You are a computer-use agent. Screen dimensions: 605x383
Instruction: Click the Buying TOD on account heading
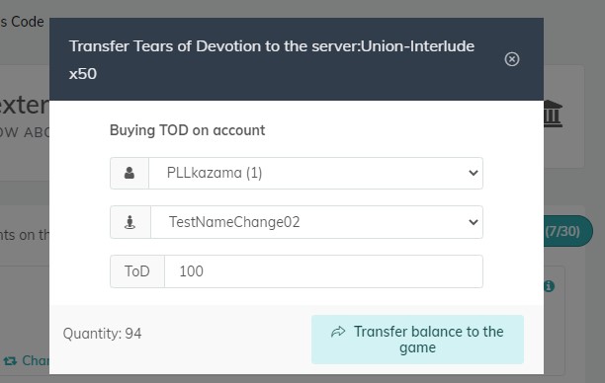tap(187, 130)
